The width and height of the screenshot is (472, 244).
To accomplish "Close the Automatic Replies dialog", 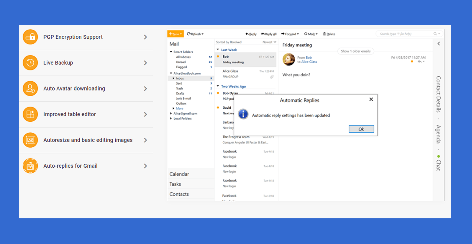I will pyautogui.click(x=371, y=99).
